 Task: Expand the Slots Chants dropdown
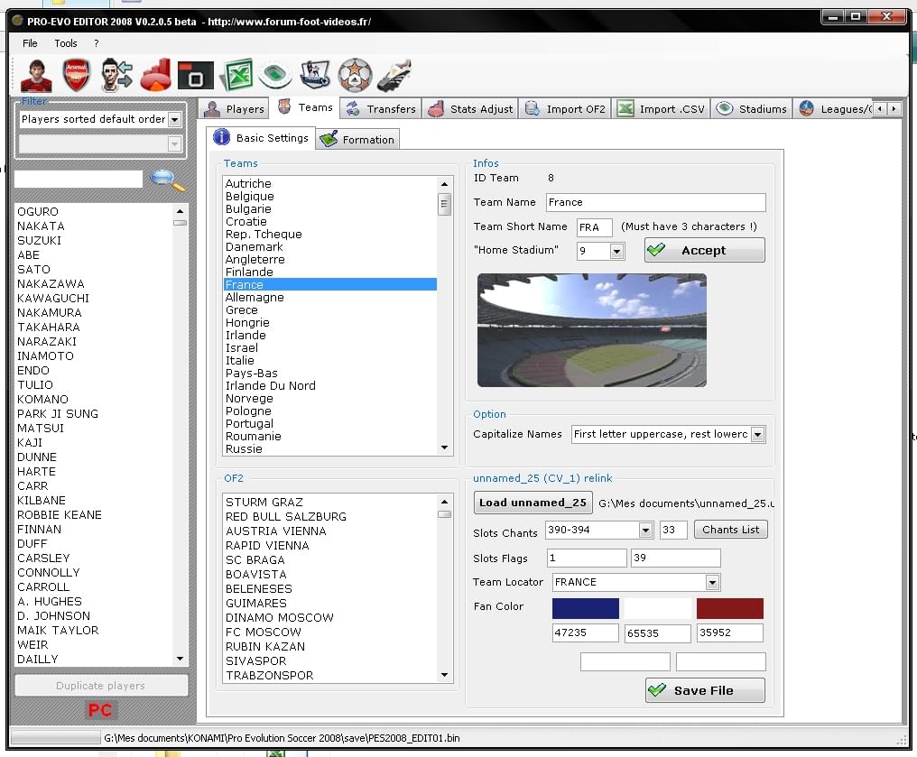click(645, 531)
